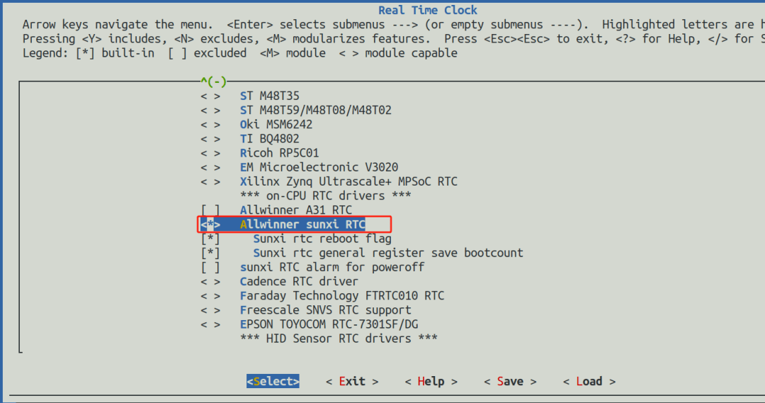Disable Sunxi rtc general register save bootcount

pyautogui.click(x=210, y=253)
